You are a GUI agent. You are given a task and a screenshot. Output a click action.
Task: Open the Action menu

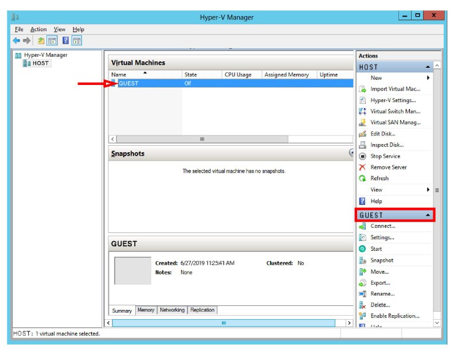pyautogui.click(x=38, y=29)
